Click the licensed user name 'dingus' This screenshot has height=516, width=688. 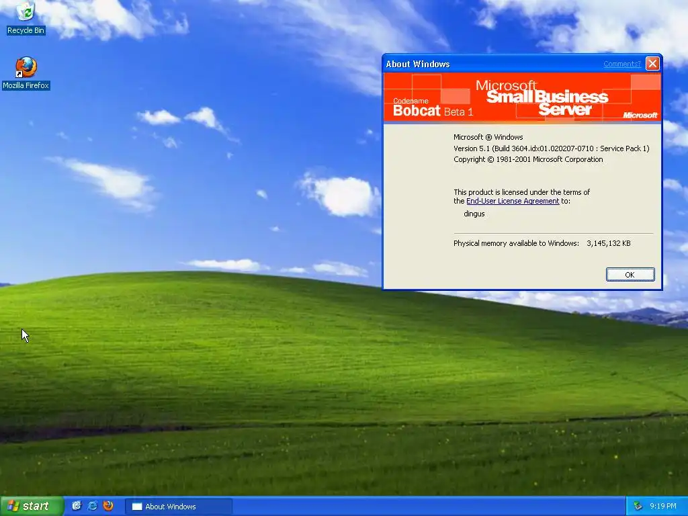(x=474, y=214)
